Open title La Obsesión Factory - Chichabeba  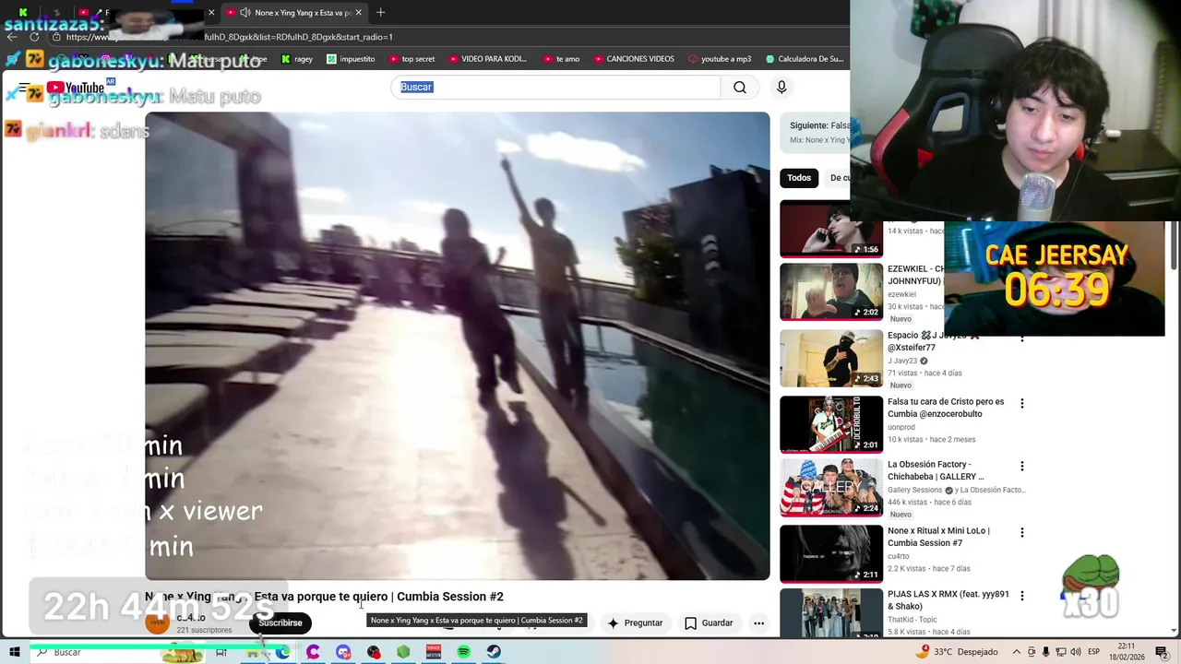936,470
